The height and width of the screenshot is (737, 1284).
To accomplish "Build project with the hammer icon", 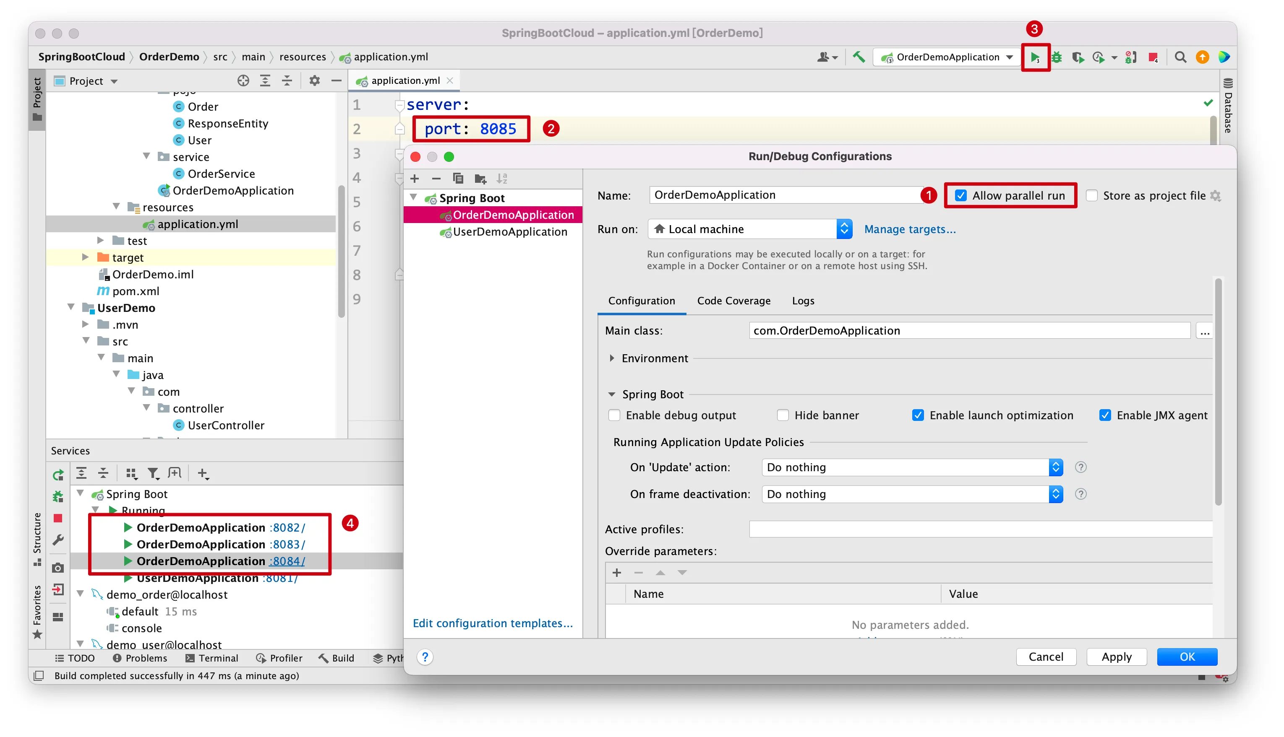I will (x=859, y=57).
